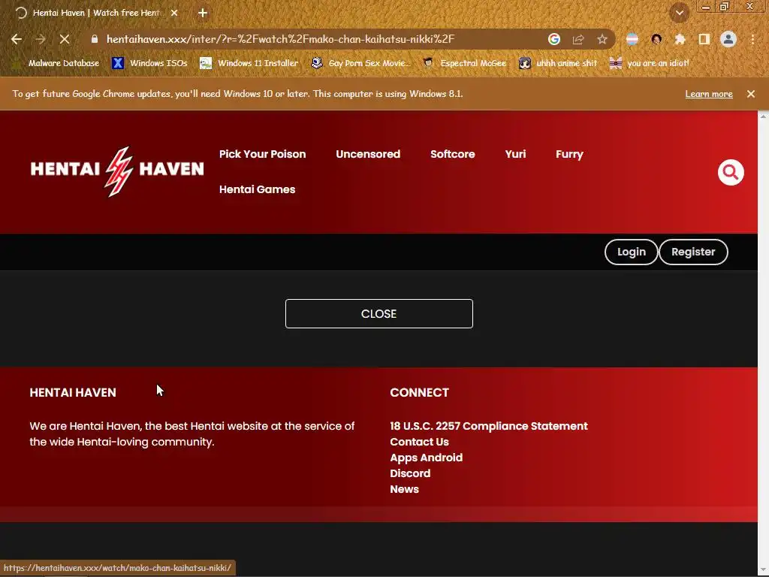Click the site logo in header
This screenshot has height=577, width=769.
(x=116, y=171)
